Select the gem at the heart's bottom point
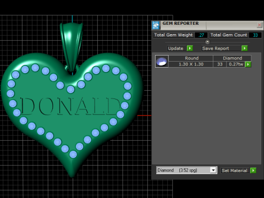264x198 pixels. point(73,154)
